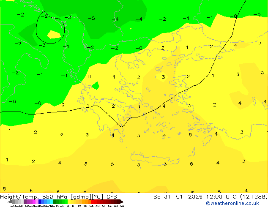Select the cyan swatch on the color scale

pos(51,202)
